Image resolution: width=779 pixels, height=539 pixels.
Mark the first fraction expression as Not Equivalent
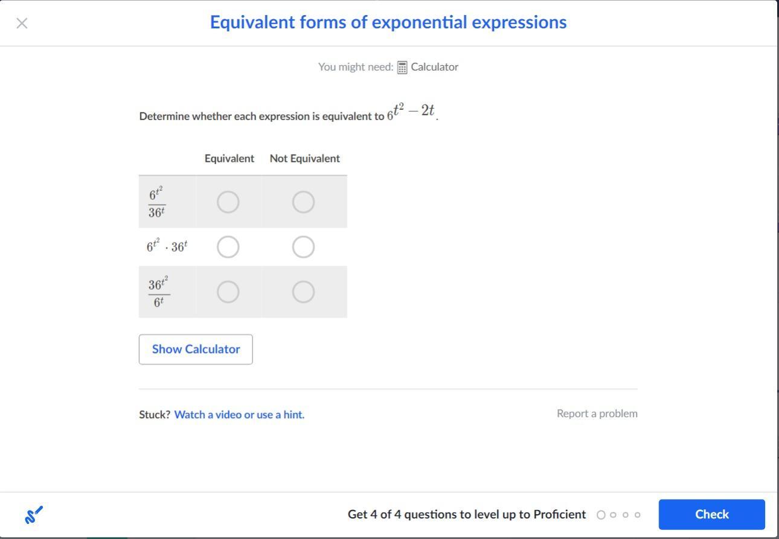(x=303, y=202)
